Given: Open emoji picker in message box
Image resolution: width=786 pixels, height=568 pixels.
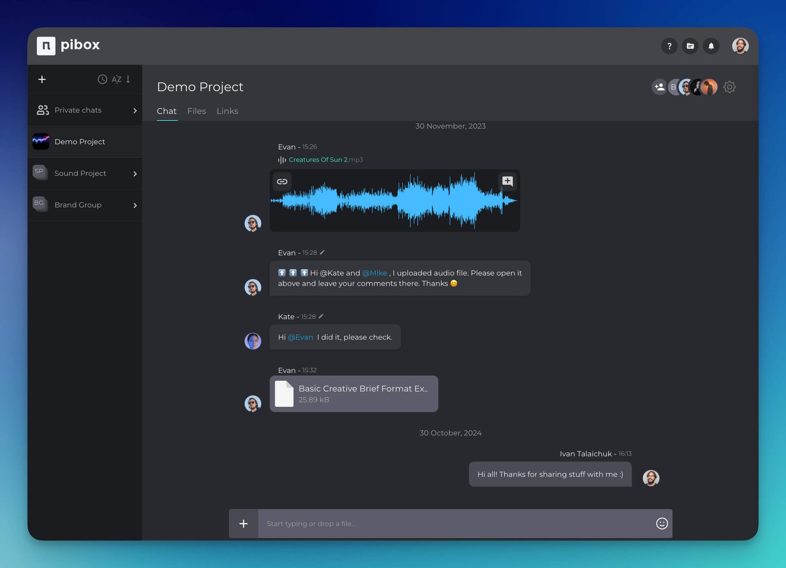Looking at the screenshot, I should coord(662,523).
